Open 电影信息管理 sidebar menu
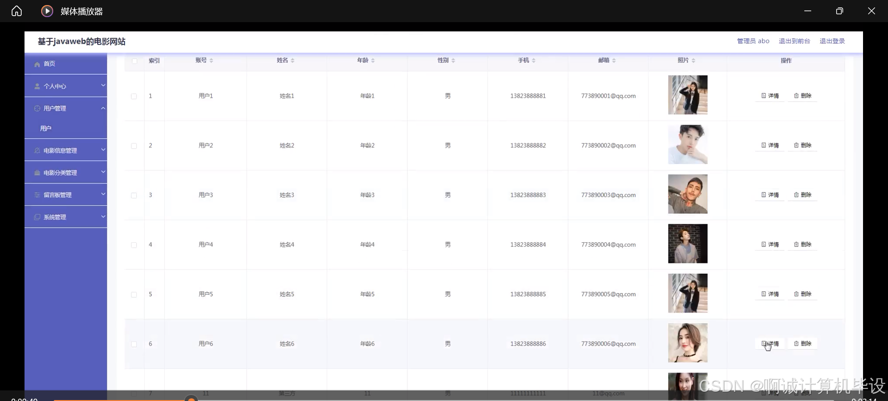The width and height of the screenshot is (888, 401). [66, 150]
